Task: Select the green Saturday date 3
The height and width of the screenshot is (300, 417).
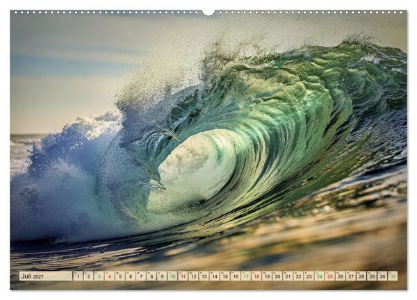Action: pyautogui.click(x=99, y=276)
